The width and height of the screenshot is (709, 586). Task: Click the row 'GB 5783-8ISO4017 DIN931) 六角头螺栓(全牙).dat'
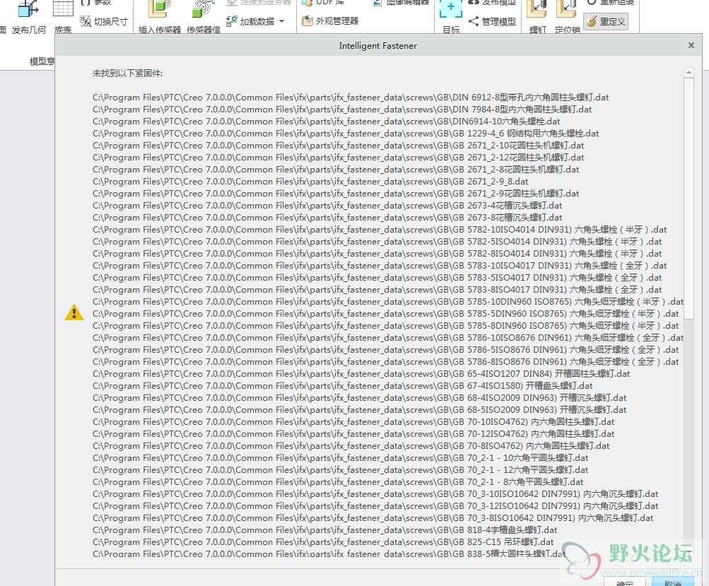coord(377,289)
